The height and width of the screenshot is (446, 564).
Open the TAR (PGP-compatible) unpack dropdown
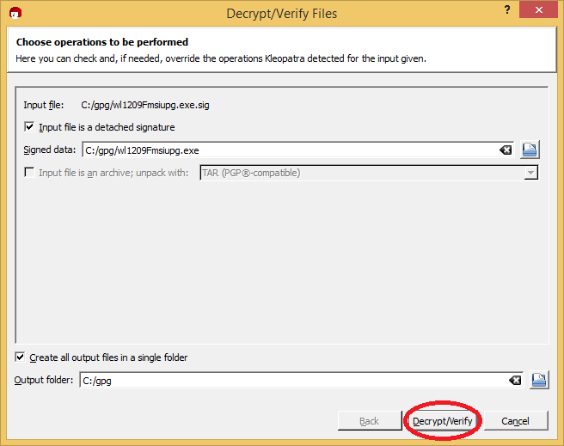point(369,173)
